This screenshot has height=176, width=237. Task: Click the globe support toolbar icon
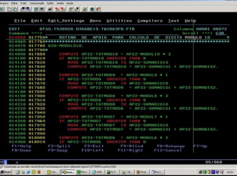coord(92,9)
